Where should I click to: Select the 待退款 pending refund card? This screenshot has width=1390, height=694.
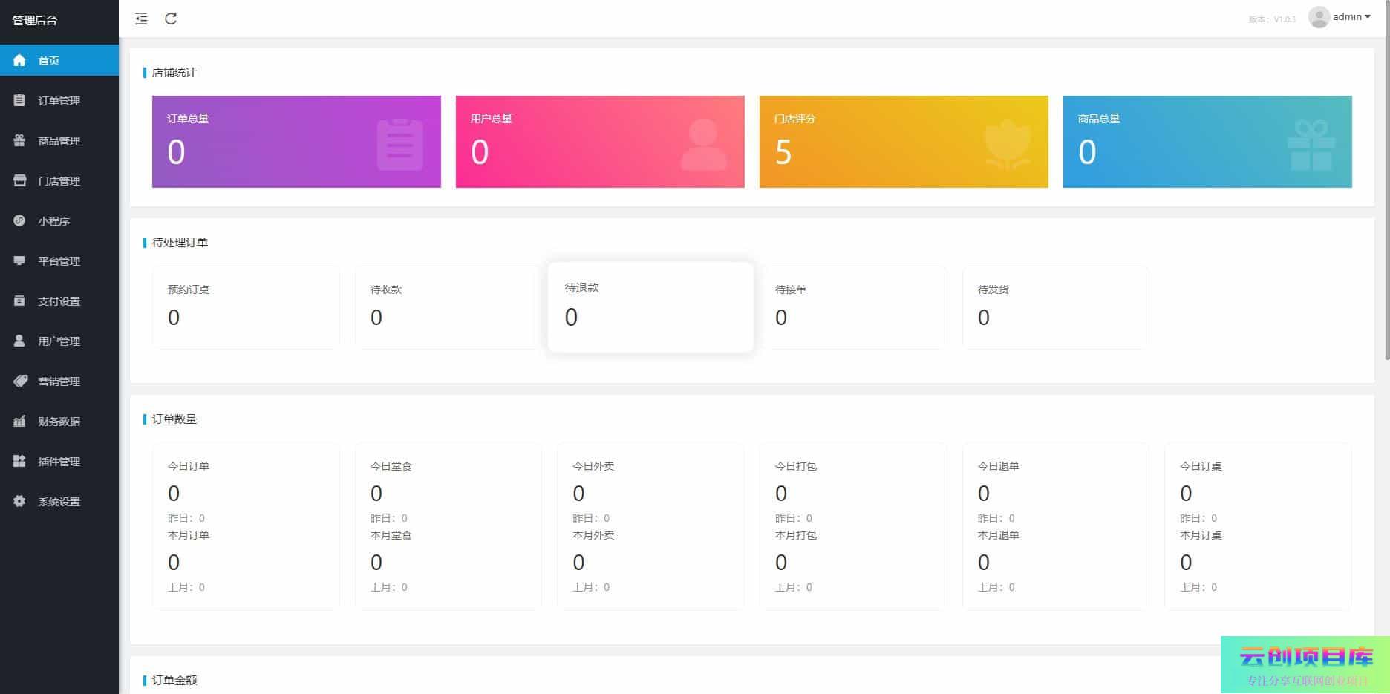tap(650, 307)
